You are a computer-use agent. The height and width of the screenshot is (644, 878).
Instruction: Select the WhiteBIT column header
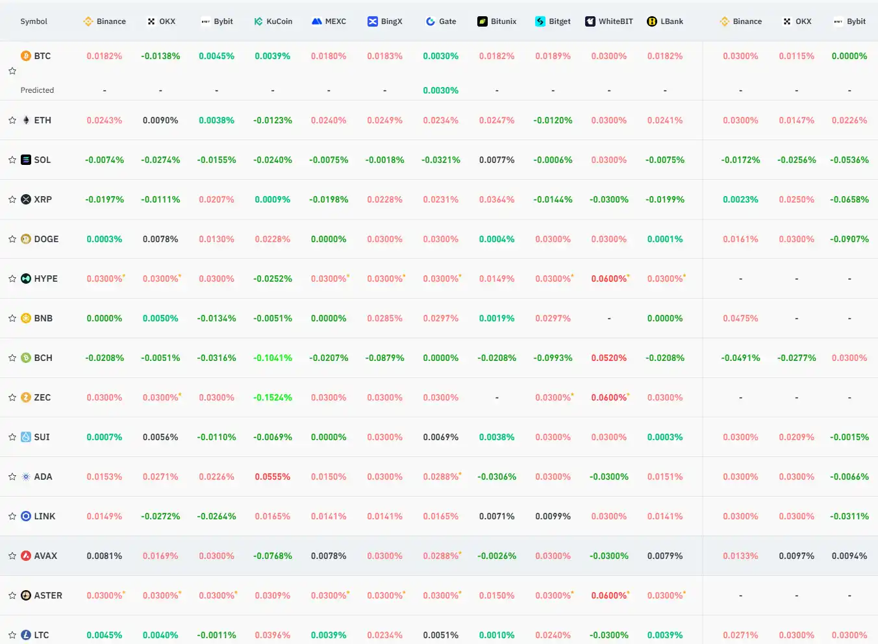[609, 21]
